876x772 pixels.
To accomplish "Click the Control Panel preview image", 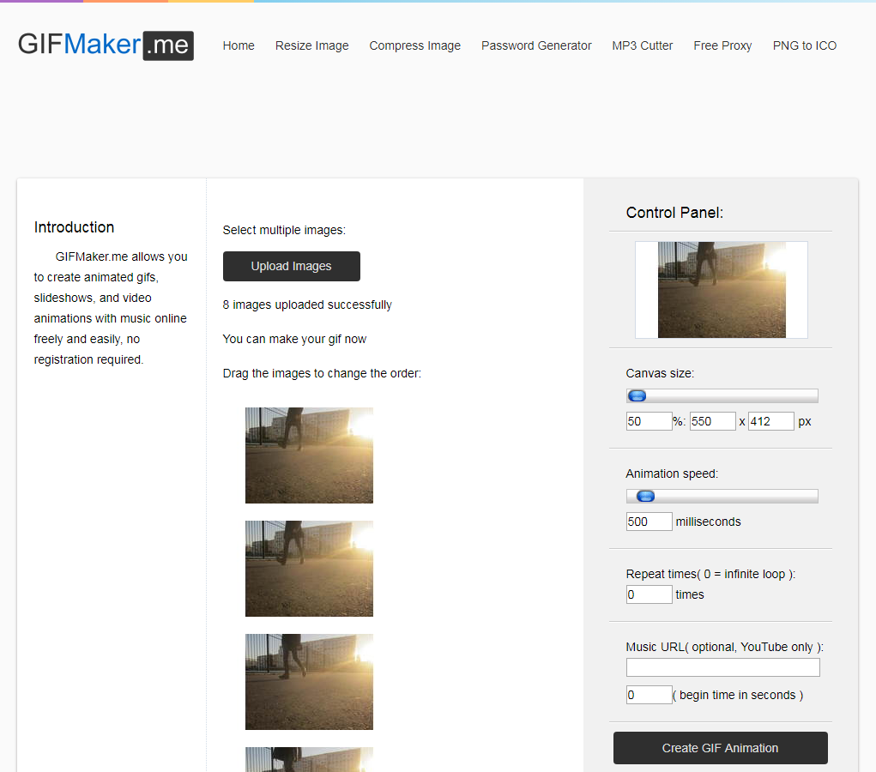I will pyautogui.click(x=722, y=290).
